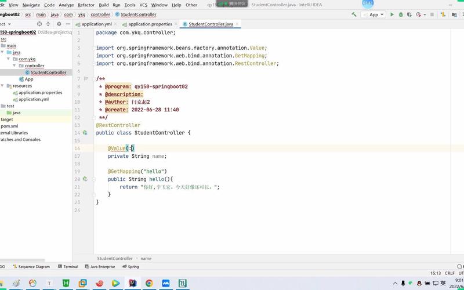Viewport: 464px width, 290px height.
Task: Select application.properties in the project tree
Action: [x=40, y=92]
